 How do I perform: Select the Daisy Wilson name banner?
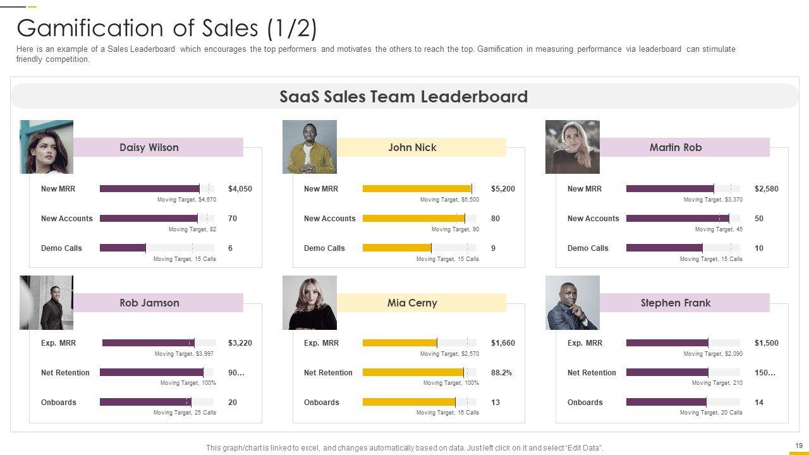[x=158, y=147]
